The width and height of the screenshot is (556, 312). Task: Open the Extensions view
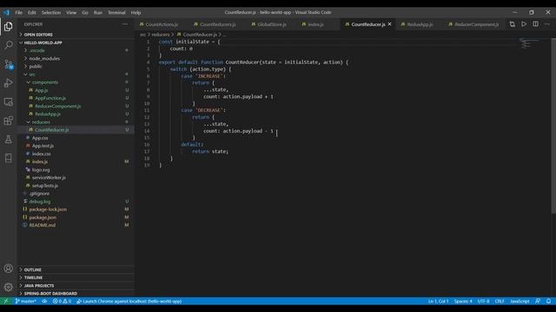(x=8, y=120)
